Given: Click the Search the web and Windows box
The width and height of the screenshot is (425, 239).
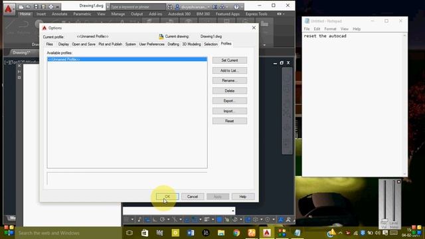Looking at the screenshot, I should [x=68, y=233].
